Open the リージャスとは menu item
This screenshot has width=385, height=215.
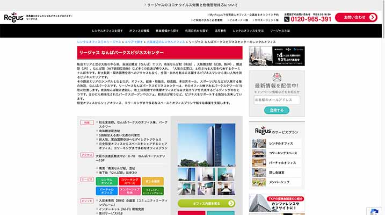(x=280, y=31)
